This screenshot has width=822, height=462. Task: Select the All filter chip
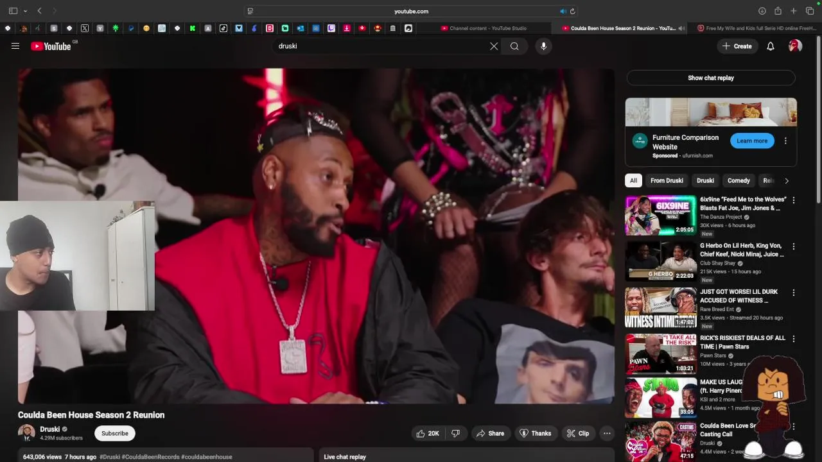(x=633, y=180)
